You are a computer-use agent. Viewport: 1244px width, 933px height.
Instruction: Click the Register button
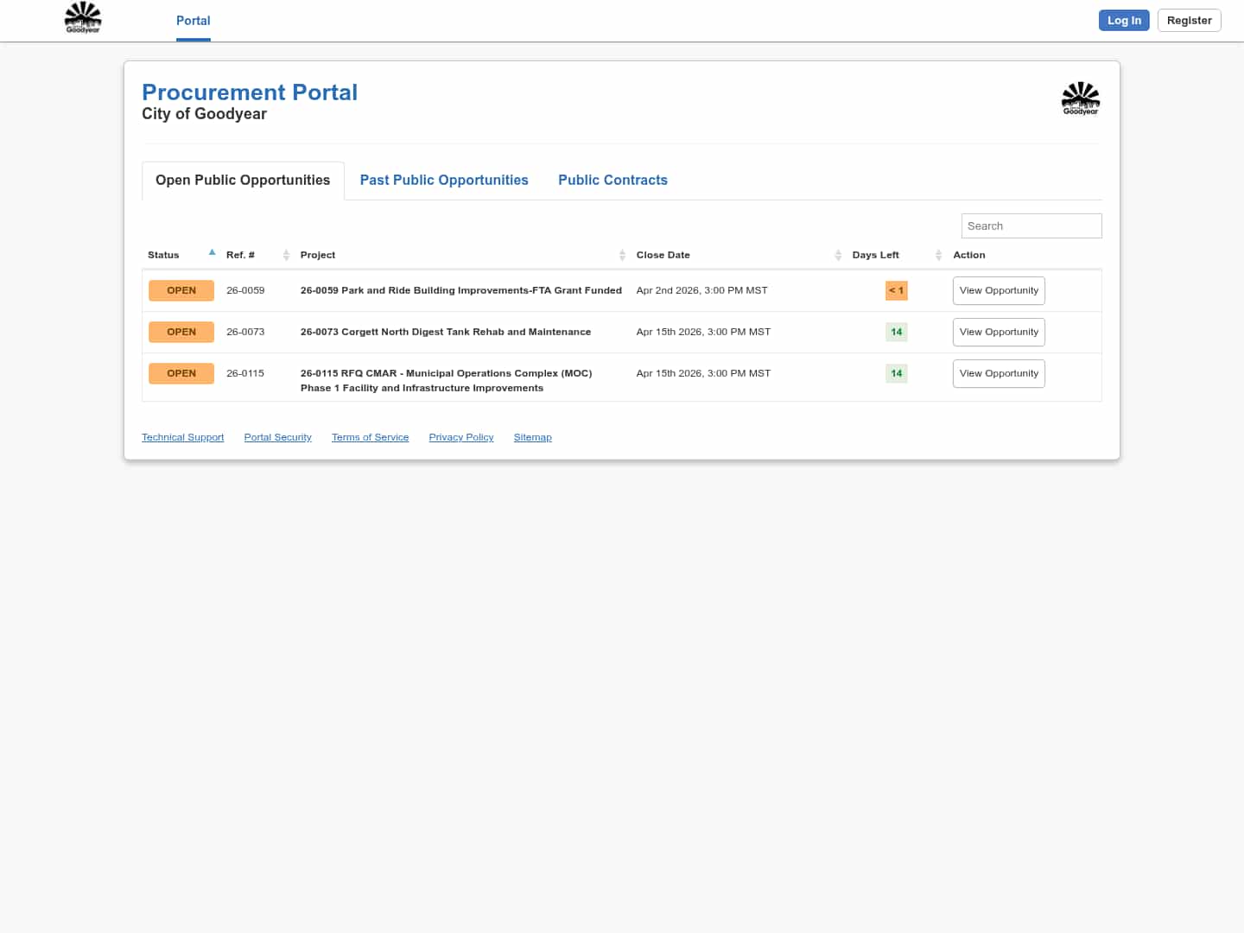[1189, 21]
